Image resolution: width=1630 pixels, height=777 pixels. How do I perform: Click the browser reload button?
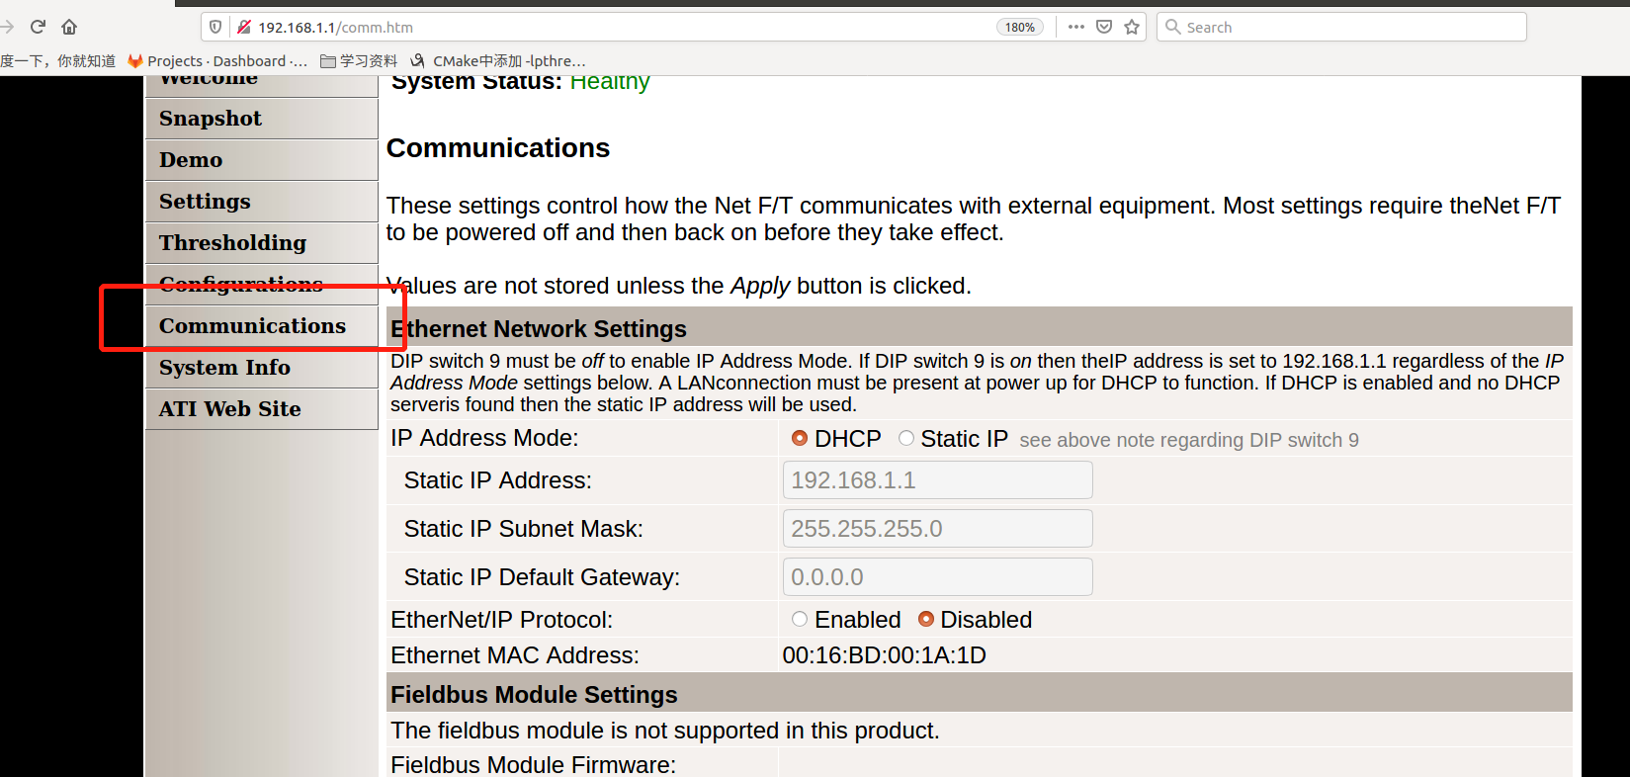click(38, 27)
